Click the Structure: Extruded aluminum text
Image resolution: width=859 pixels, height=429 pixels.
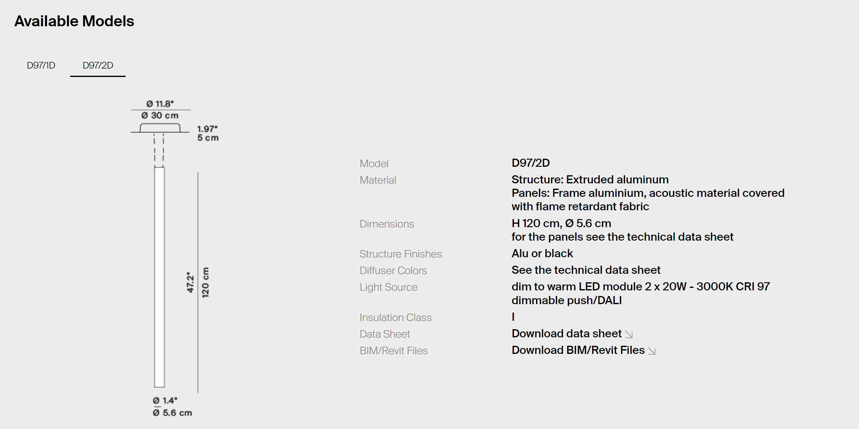pos(590,180)
